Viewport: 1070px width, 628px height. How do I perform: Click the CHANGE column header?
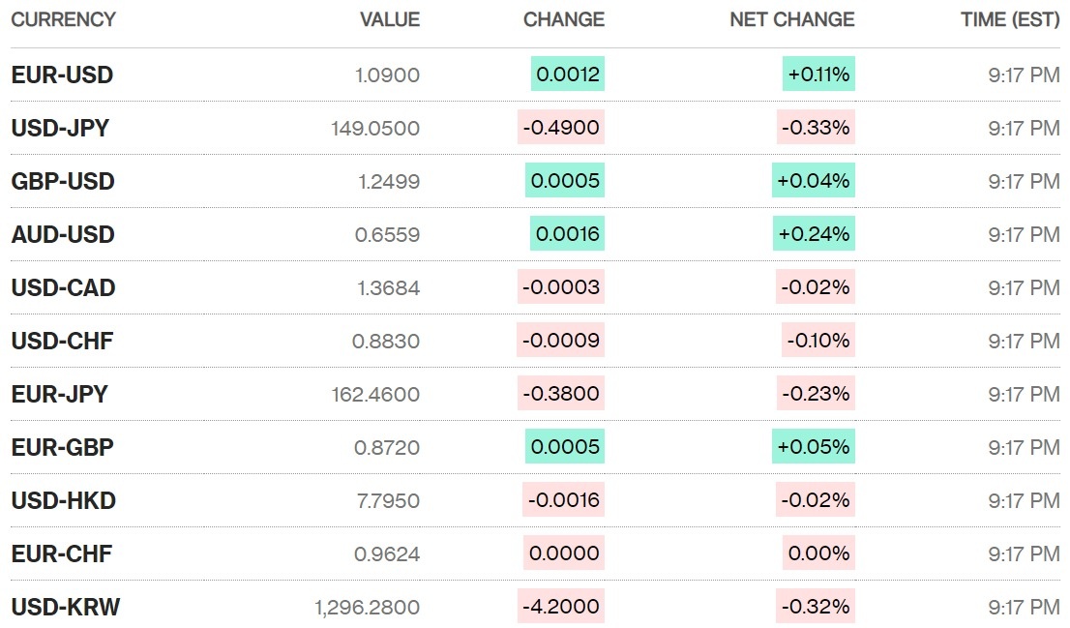564,19
